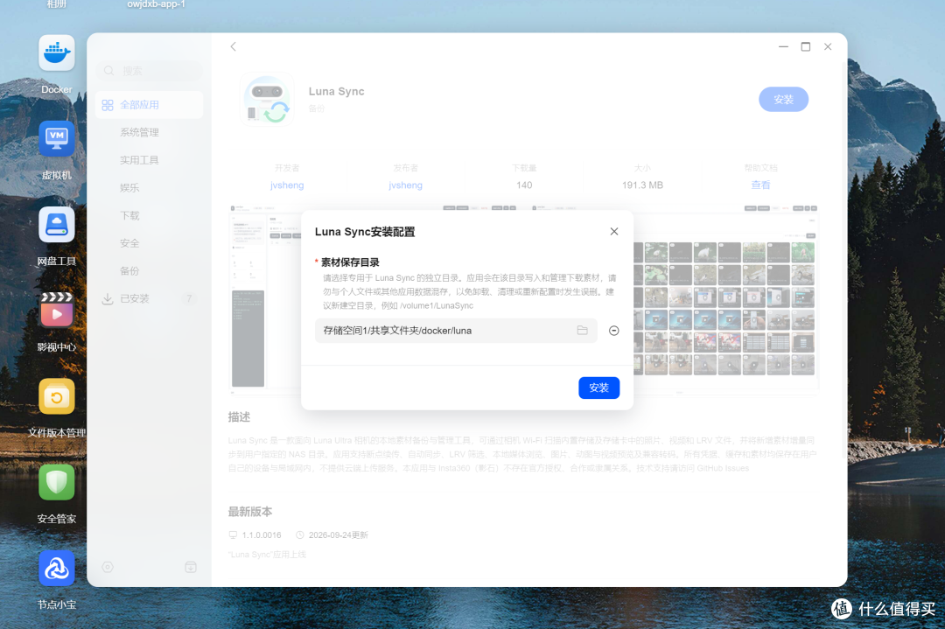Click the blue 安装 button in dialog
The image size is (945, 629).
(x=598, y=388)
